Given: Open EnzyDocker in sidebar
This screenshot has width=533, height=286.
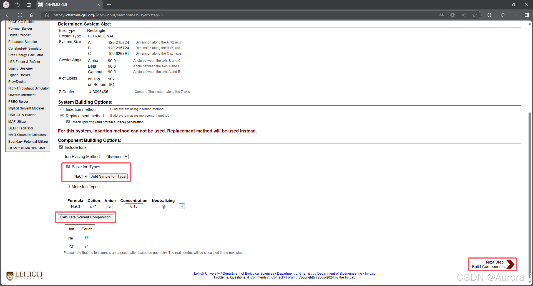Looking at the screenshot, I should [17, 82].
